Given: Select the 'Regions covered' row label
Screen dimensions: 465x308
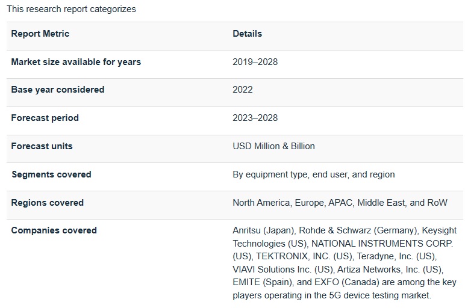Looking at the screenshot, I should pos(47,203).
